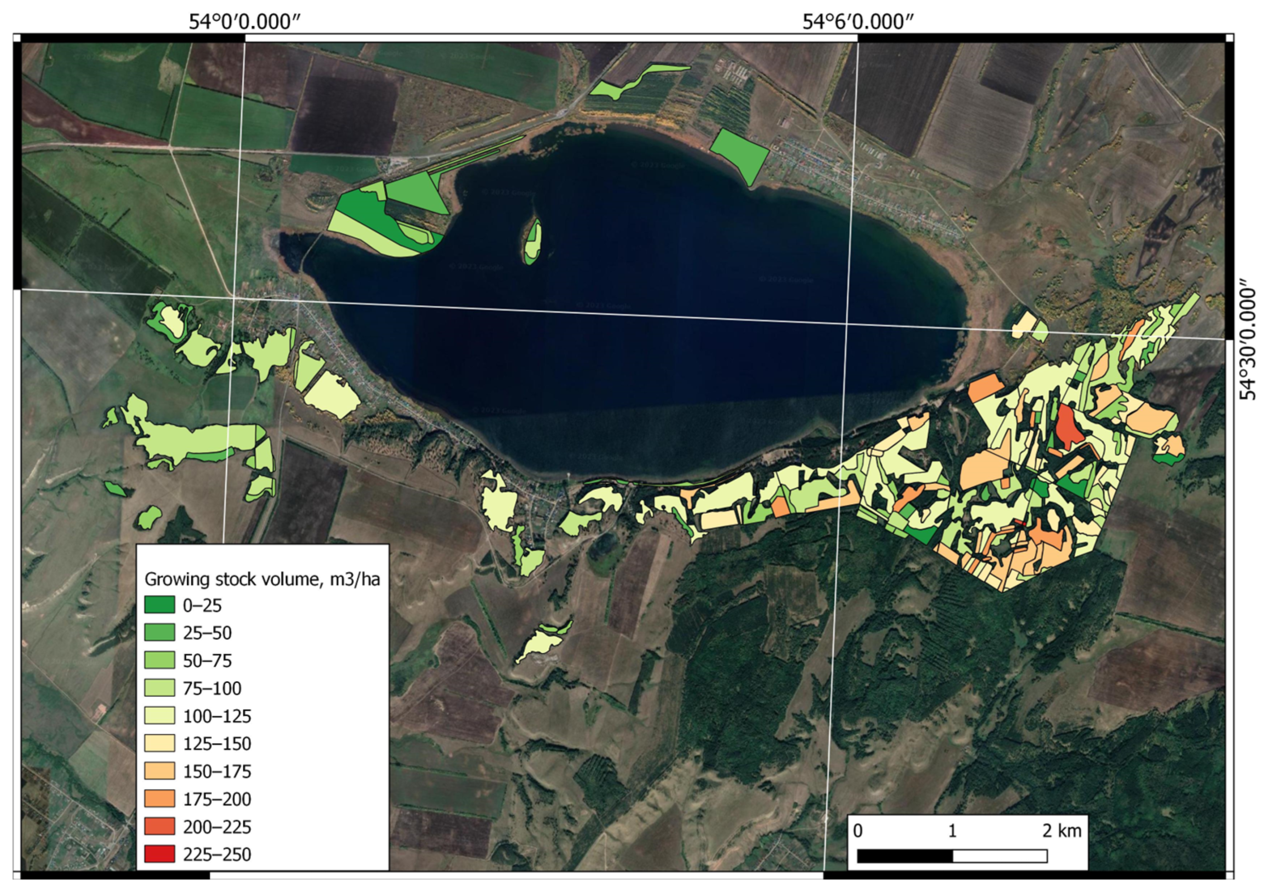The image size is (1268, 895).
Task: Click the 200–225 red-orange legend swatch
Action: (x=159, y=827)
